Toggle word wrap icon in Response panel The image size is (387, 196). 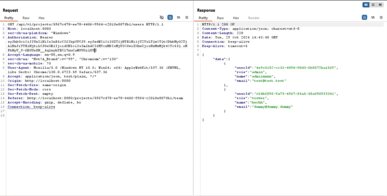364,17
